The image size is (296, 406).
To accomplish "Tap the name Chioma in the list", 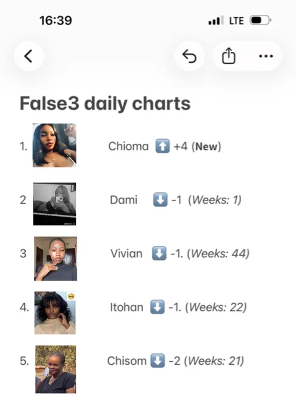I will coord(128,146).
